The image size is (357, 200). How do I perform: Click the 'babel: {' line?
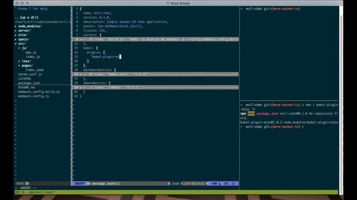coord(90,48)
